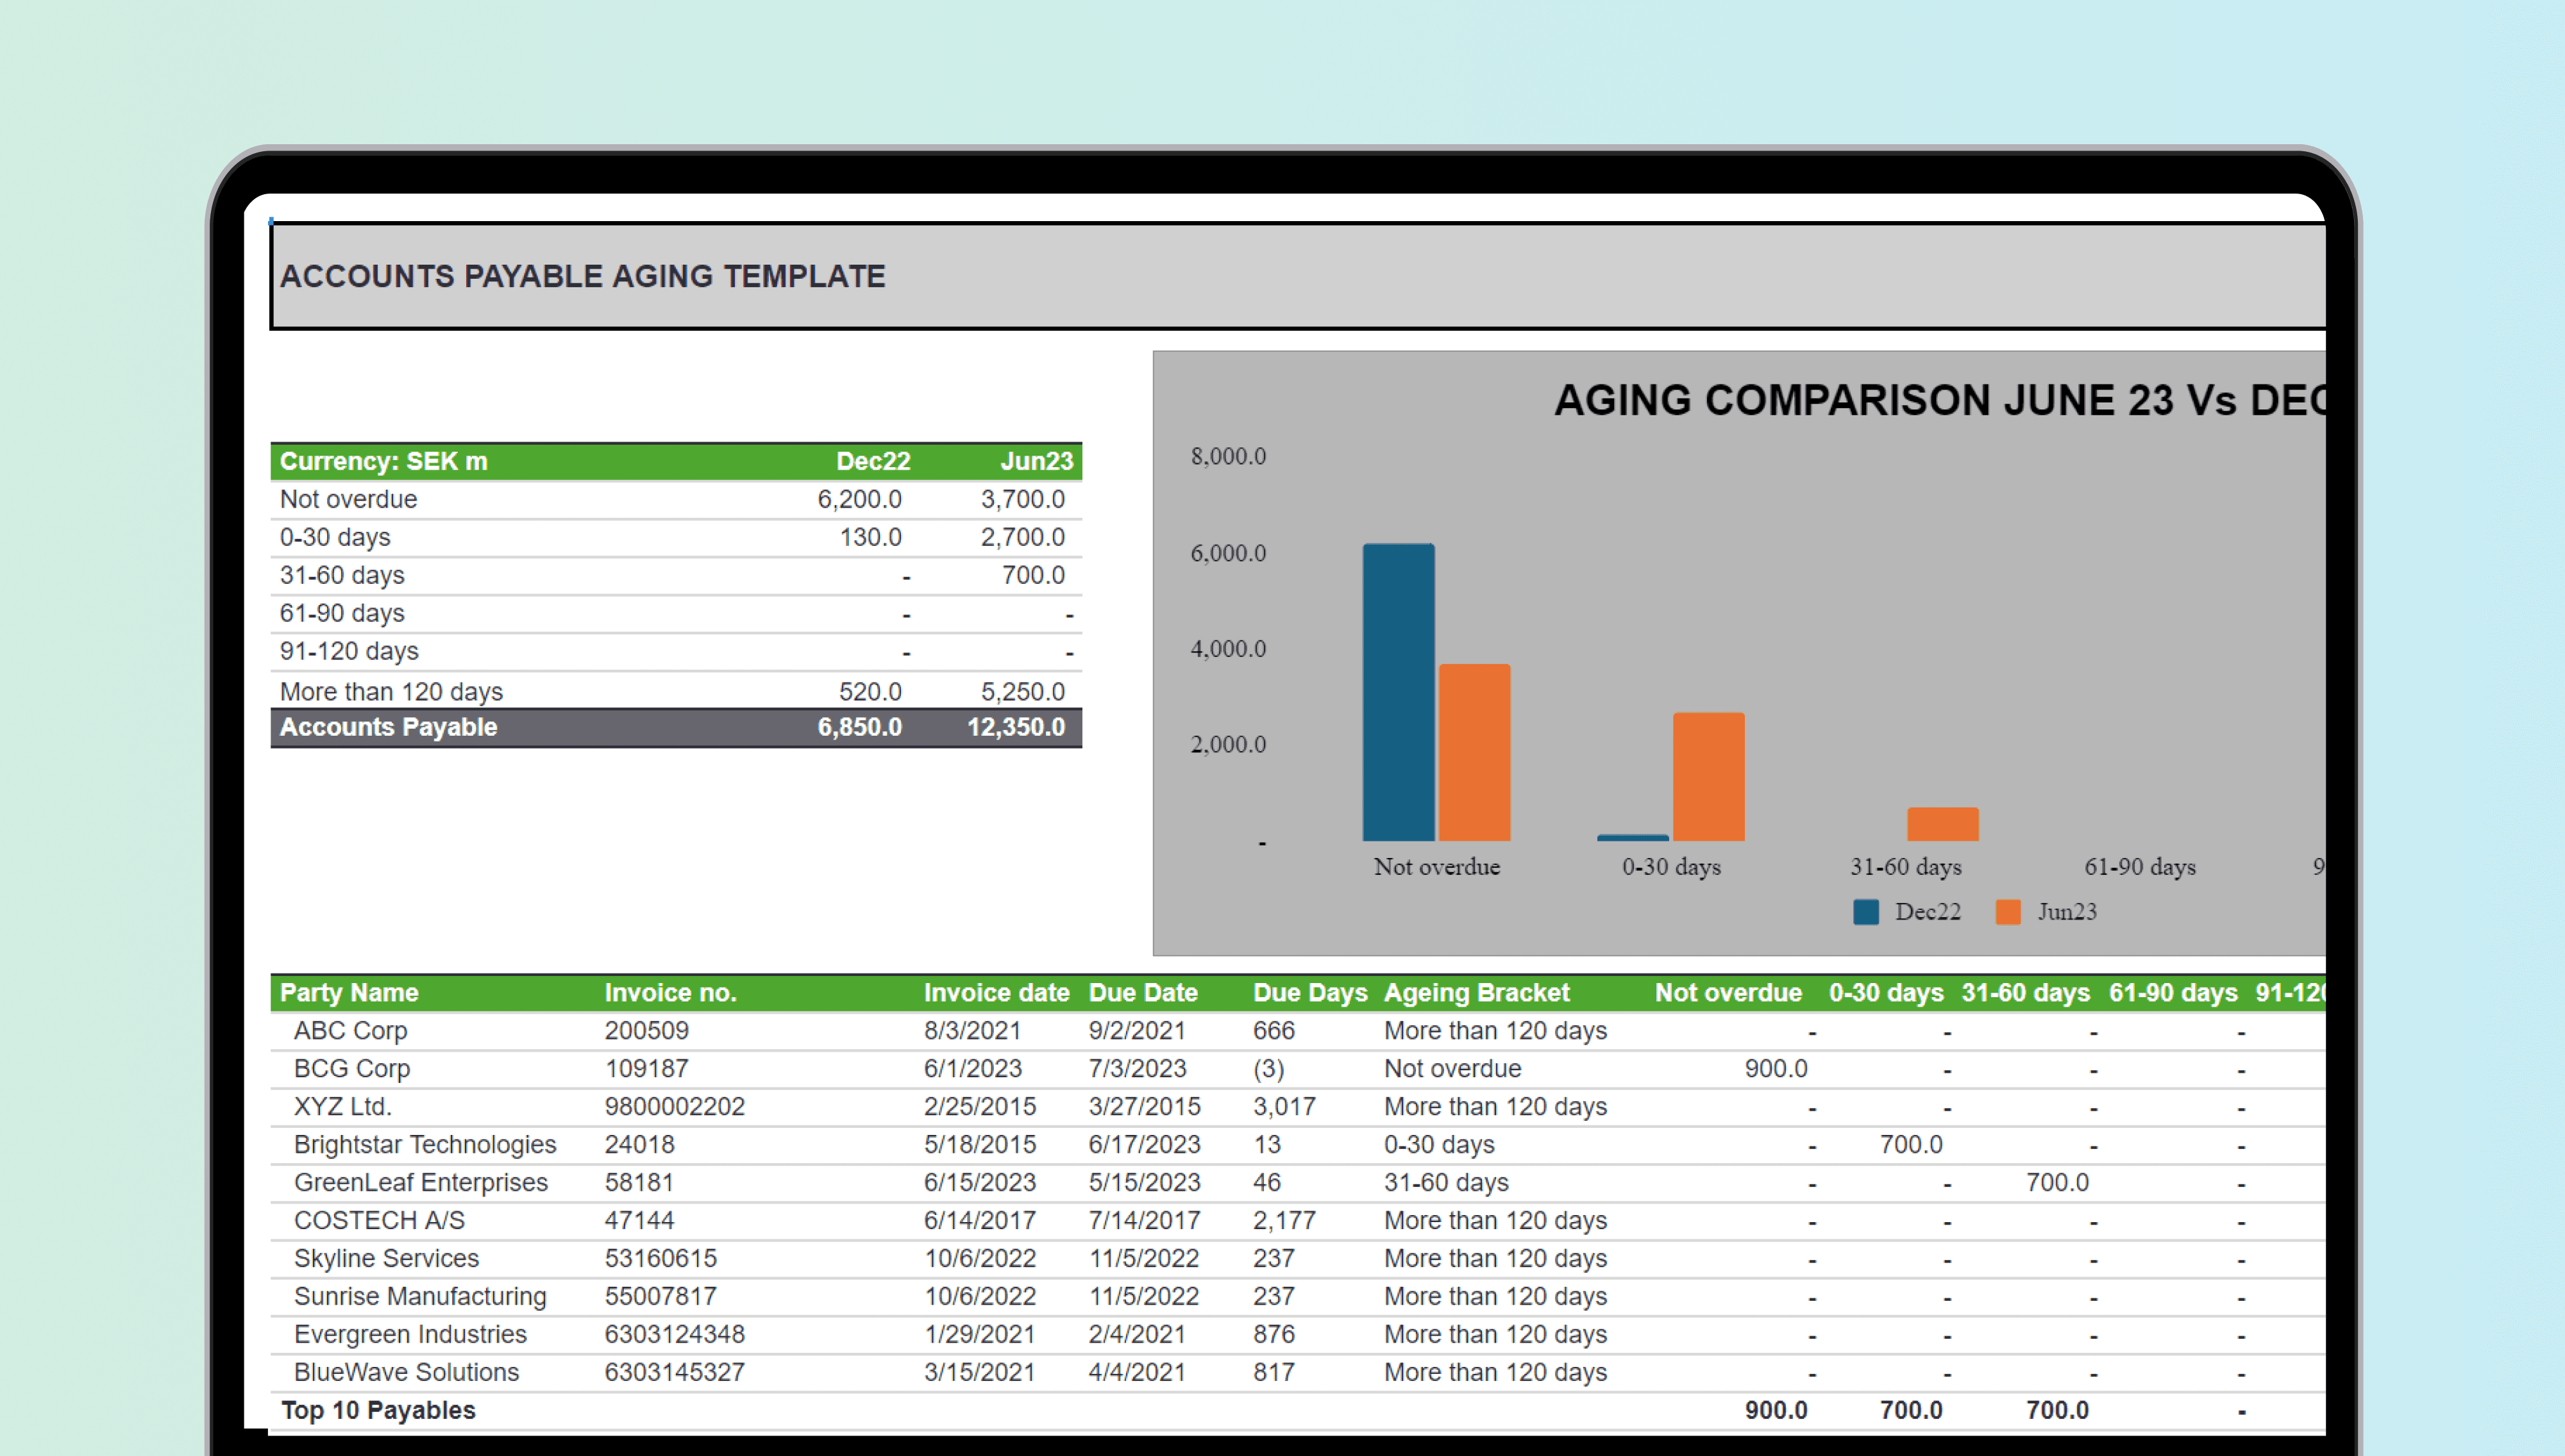
Task: Select the Dec22 summary column header
Action: [873, 461]
